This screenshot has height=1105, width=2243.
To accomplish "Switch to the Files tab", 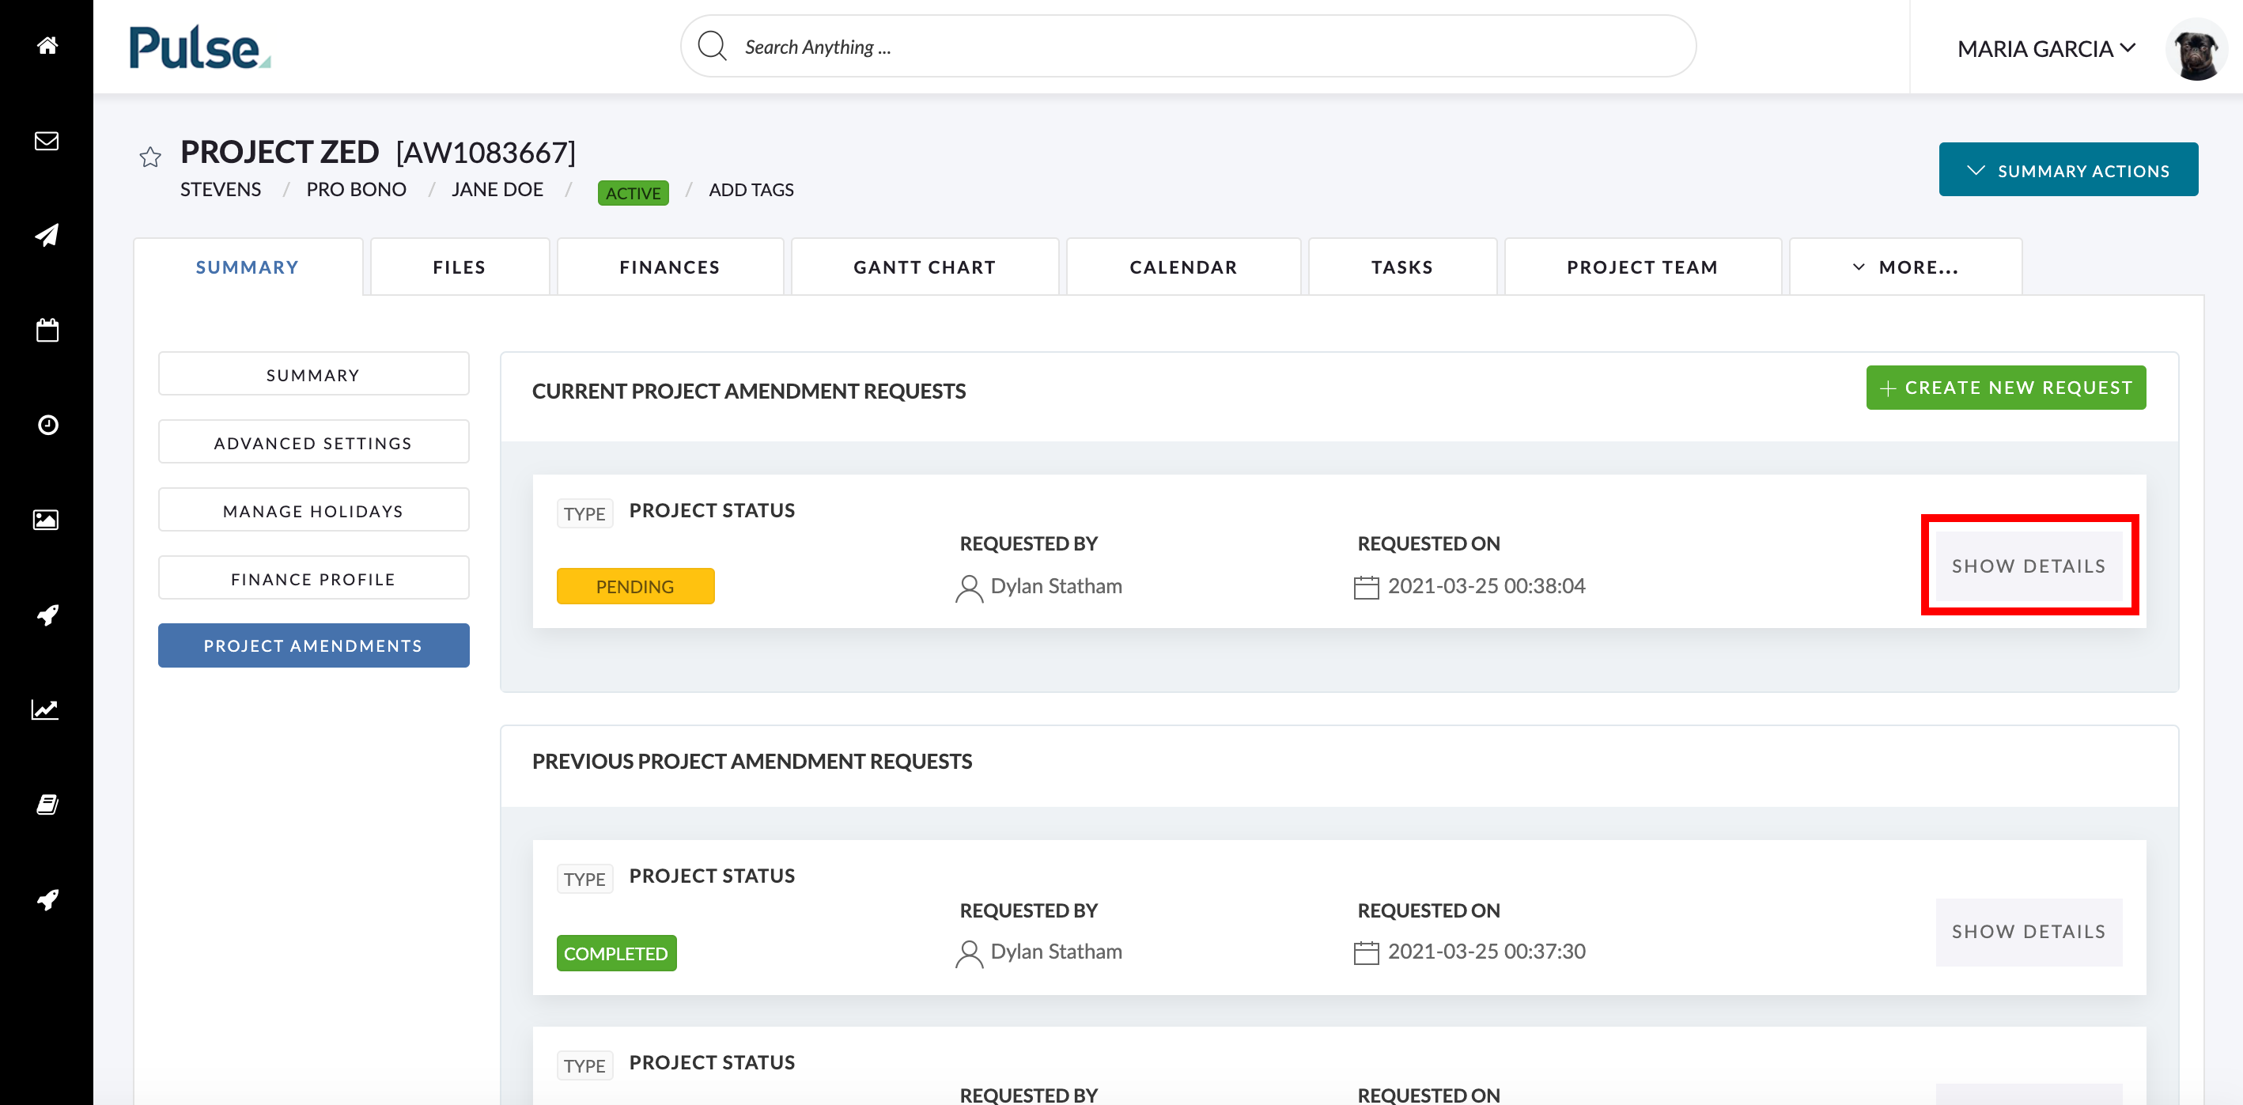I will (460, 267).
